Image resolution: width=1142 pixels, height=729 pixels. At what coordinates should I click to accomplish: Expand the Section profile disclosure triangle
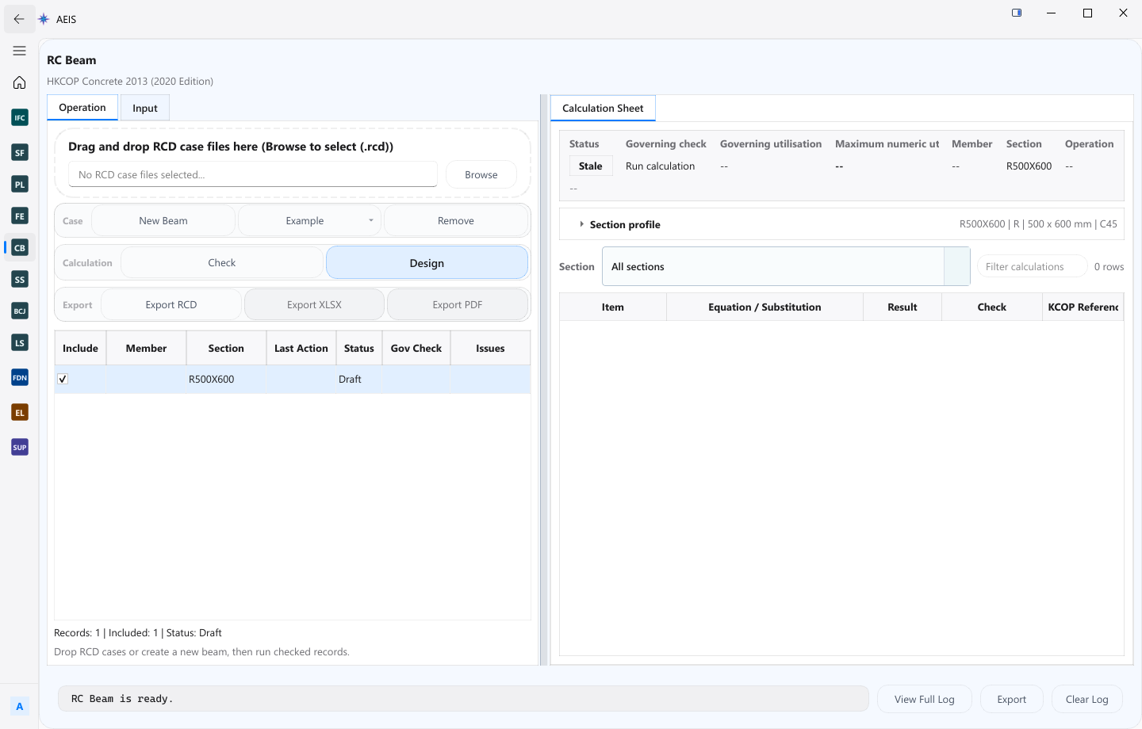tap(581, 224)
